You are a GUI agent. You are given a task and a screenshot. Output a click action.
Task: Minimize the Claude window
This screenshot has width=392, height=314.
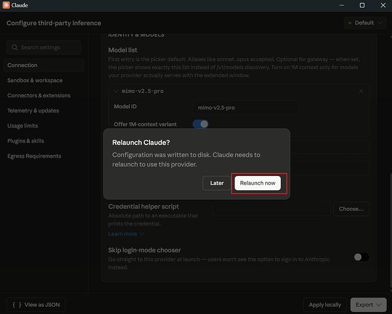click(342, 5)
